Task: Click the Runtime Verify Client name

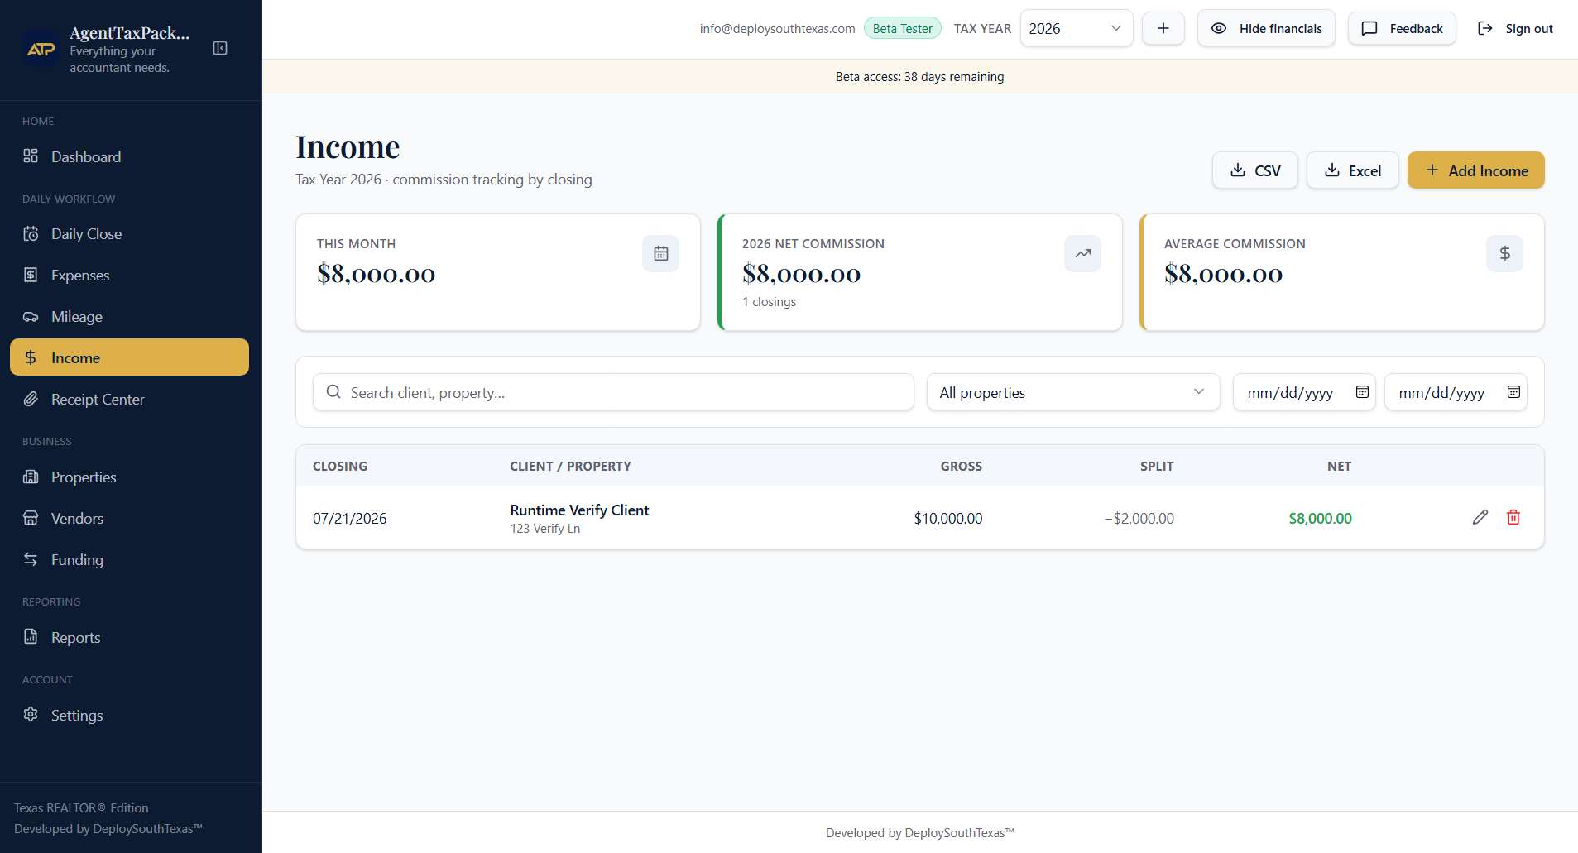Action: point(579,510)
